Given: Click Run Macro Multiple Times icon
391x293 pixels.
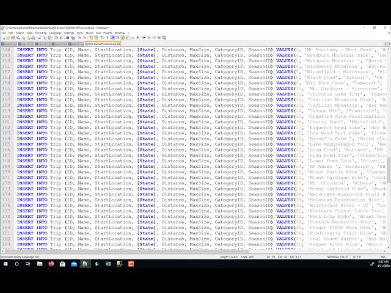Looking at the screenshot, I should click(x=159, y=38).
